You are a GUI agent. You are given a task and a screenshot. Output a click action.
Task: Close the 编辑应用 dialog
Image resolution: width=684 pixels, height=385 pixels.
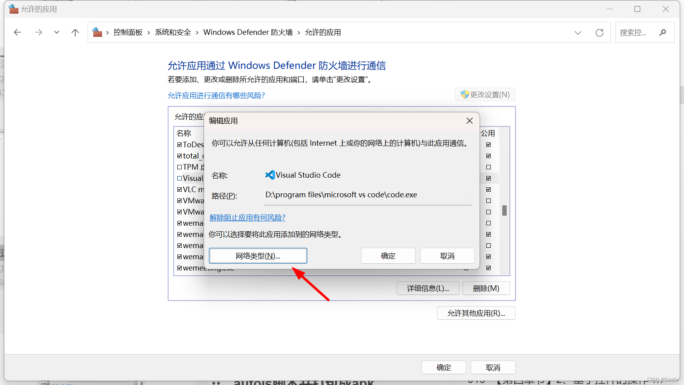coord(469,120)
